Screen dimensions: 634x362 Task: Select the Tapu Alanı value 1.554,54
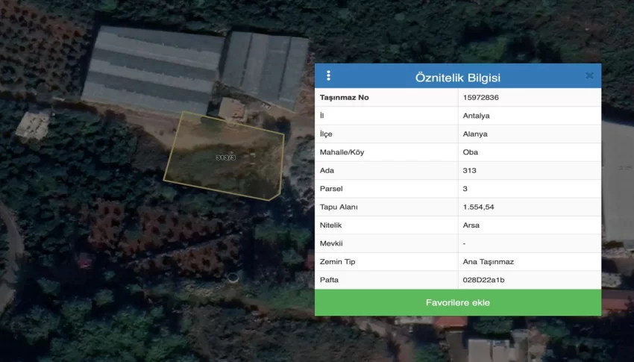478,207
